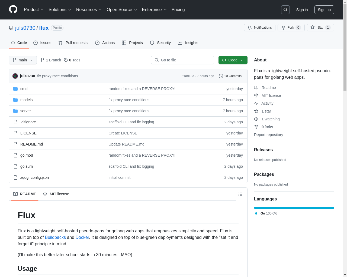The image size is (347, 277).
Task: Click the search icon in the header
Action: pyautogui.click(x=285, y=9)
